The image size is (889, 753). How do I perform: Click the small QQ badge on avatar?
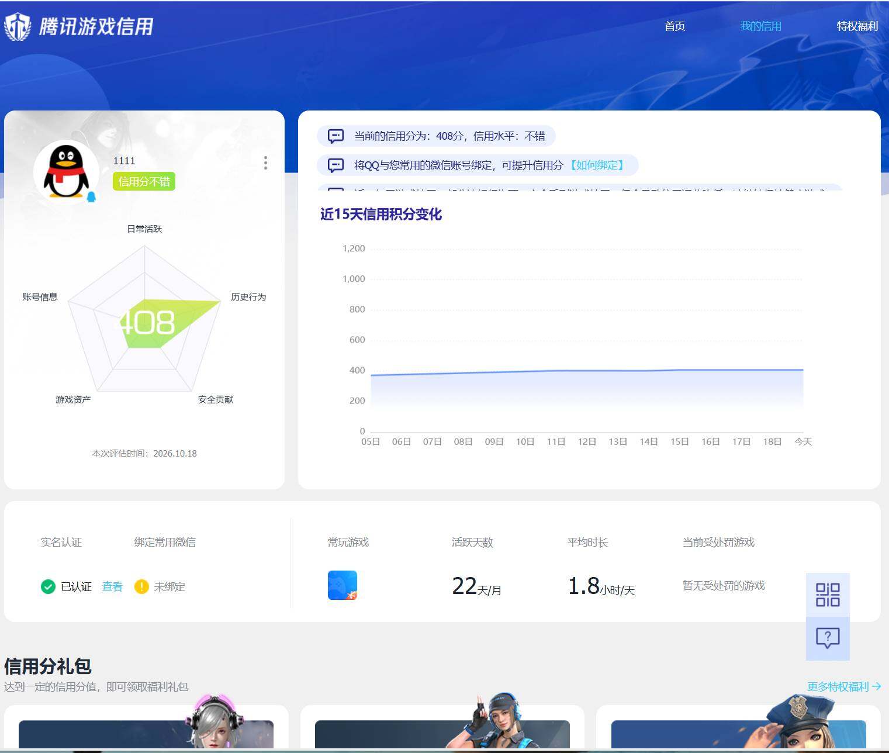point(91,196)
